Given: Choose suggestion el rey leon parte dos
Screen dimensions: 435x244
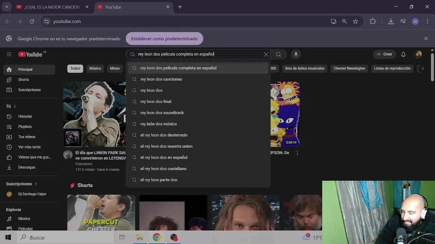Looking at the screenshot, I should (x=198, y=180).
